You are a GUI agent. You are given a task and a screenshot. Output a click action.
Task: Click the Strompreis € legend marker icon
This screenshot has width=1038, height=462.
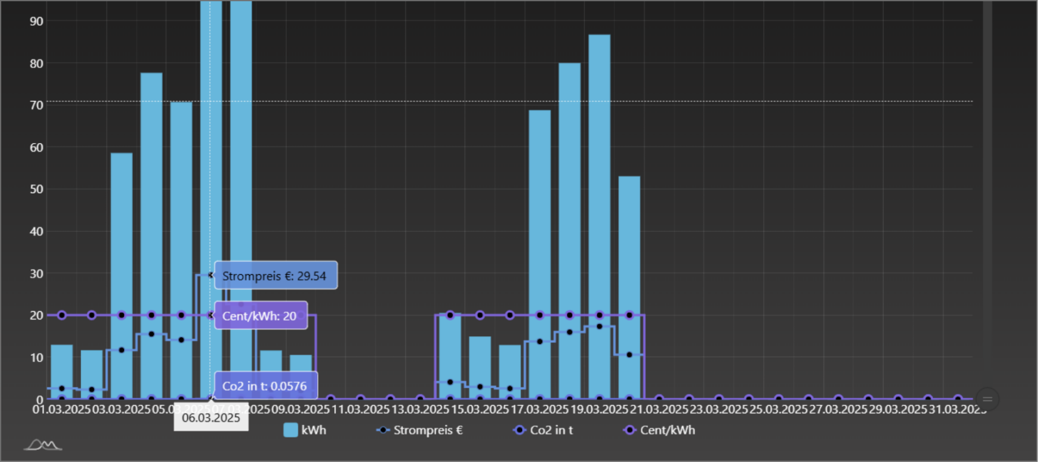coord(383,430)
